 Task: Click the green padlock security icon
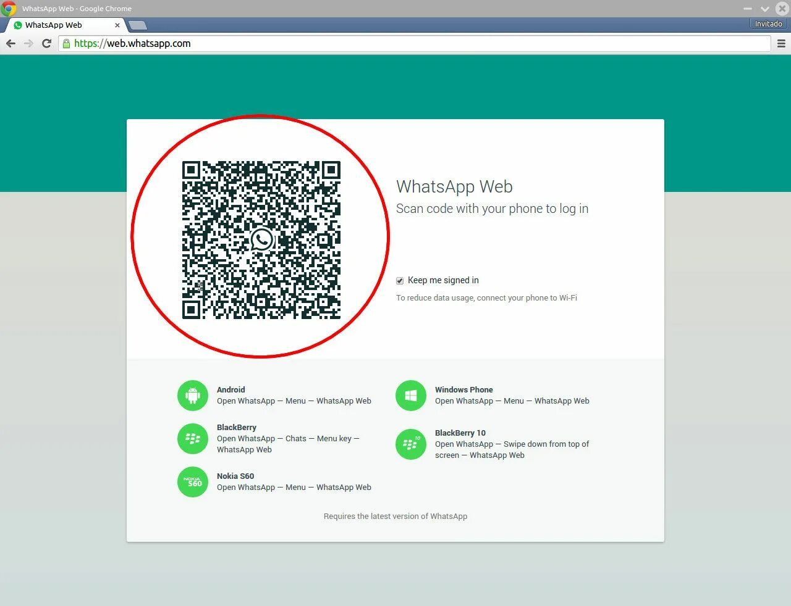click(66, 43)
